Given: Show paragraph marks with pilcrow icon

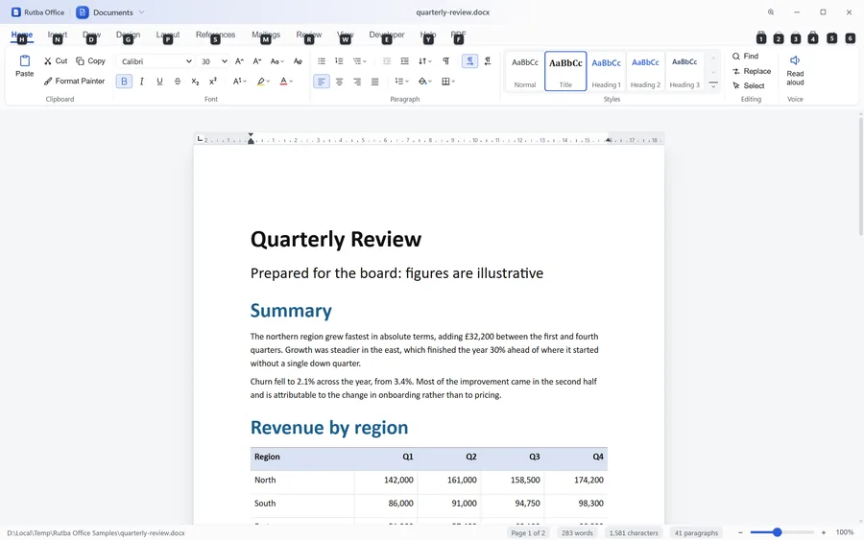Looking at the screenshot, I should (x=445, y=61).
